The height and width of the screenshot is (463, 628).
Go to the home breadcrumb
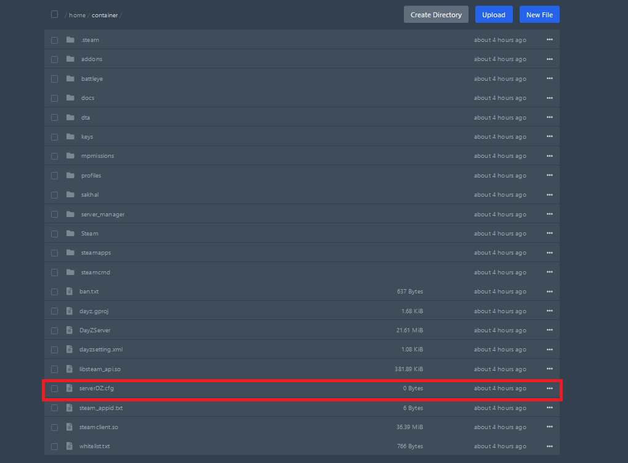(78, 15)
